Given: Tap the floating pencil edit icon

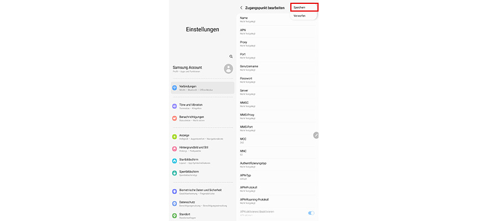Looking at the screenshot, I should (316, 135).
